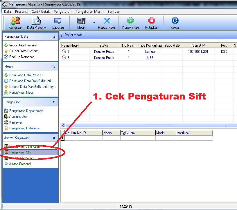Open the Cari / Cetak menu
Viewport: 237px width, 210px height.
39,12
